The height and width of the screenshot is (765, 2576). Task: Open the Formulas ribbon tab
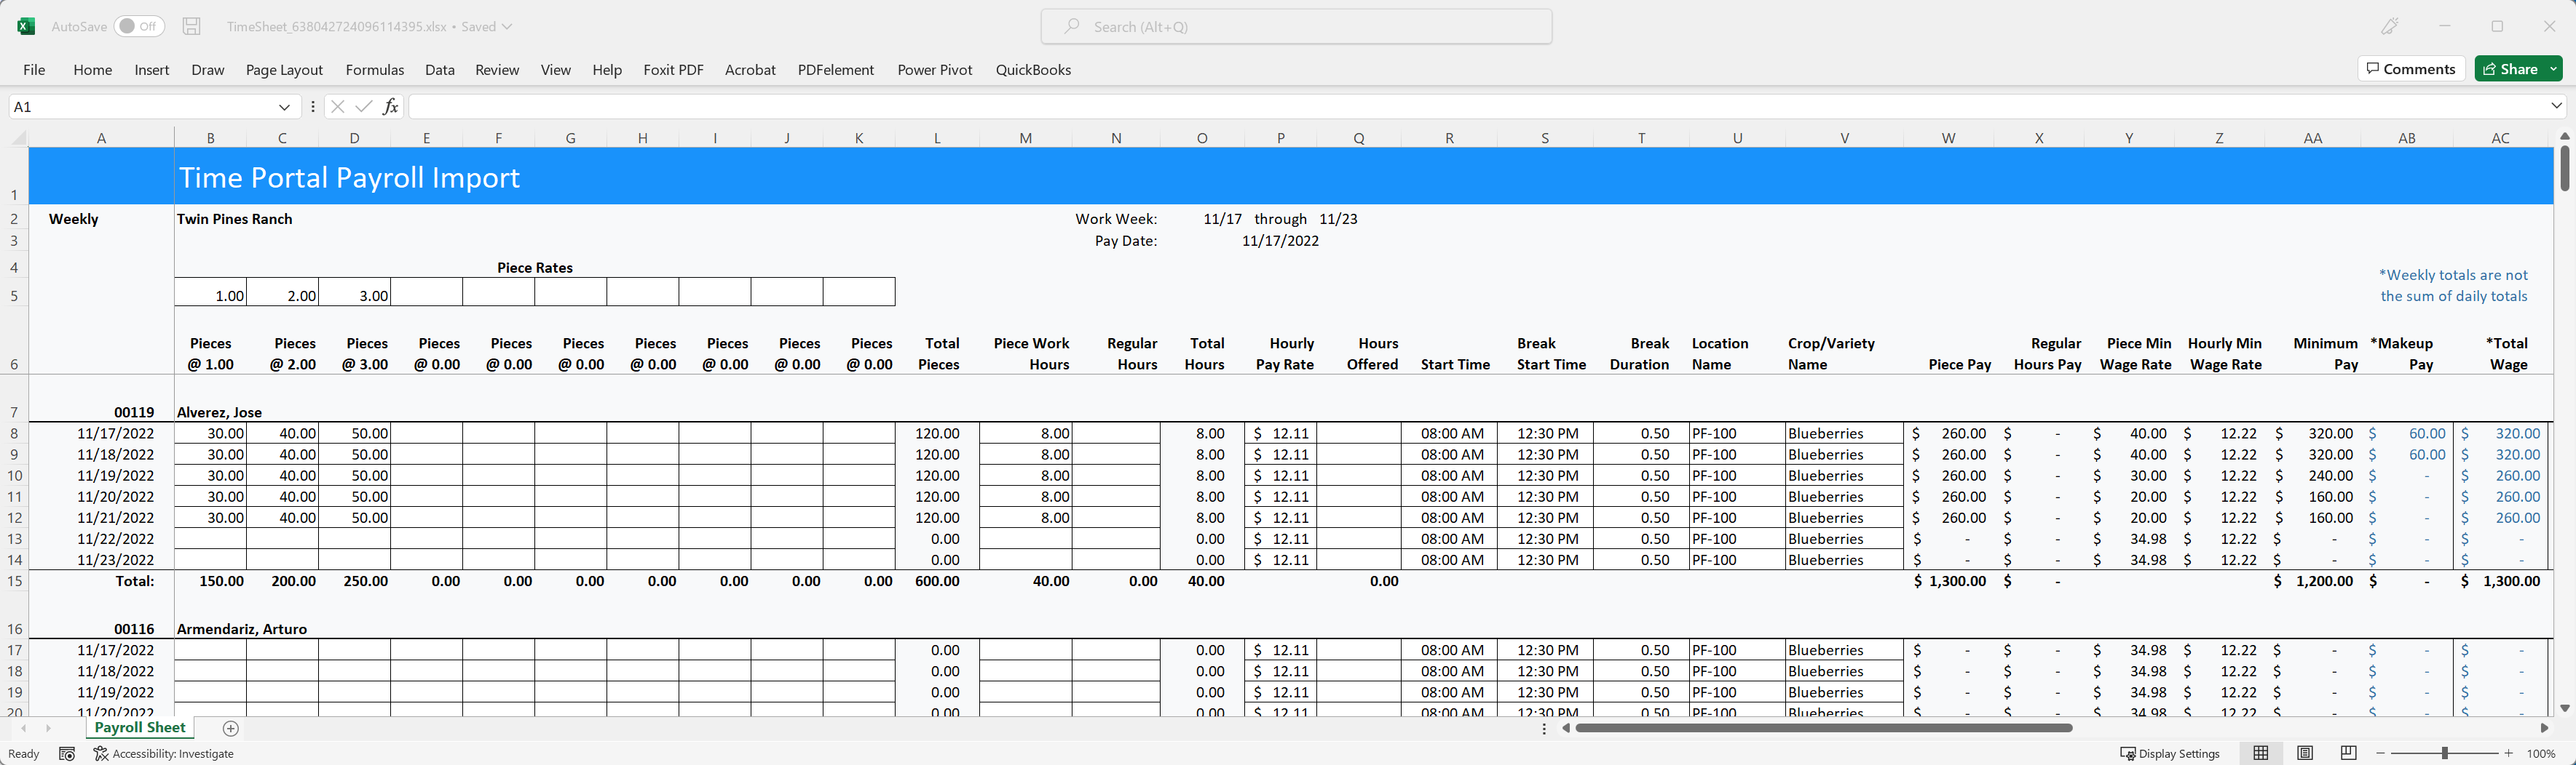point(374,70)
